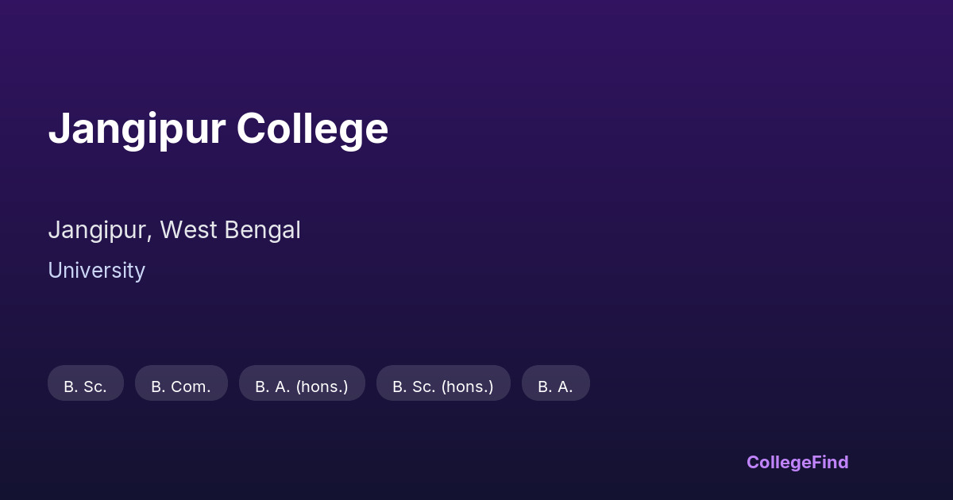Select the Jangipur, West Bengal location text
953x500 pixels.
(174, 230)
